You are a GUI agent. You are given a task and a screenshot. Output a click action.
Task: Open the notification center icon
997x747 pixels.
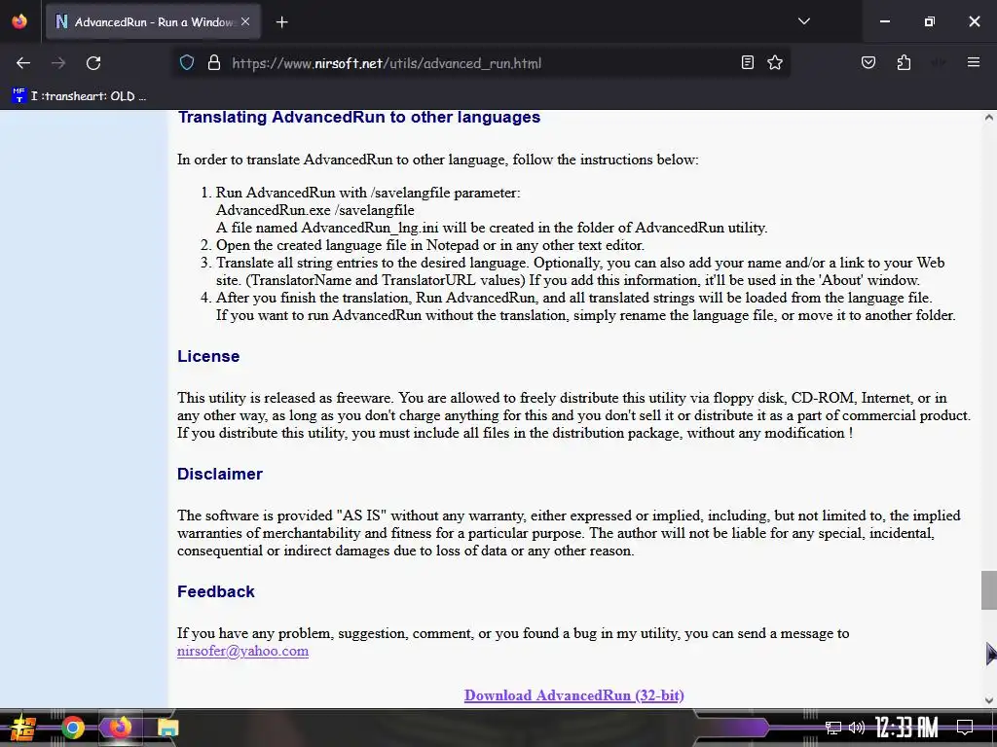click(x=965, y=728)
